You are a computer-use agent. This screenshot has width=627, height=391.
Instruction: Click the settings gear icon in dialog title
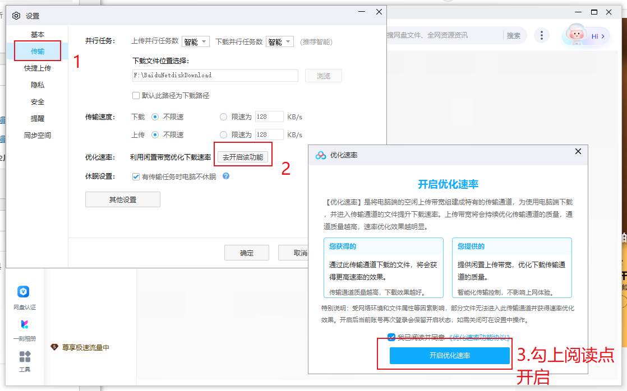(16, 16)
